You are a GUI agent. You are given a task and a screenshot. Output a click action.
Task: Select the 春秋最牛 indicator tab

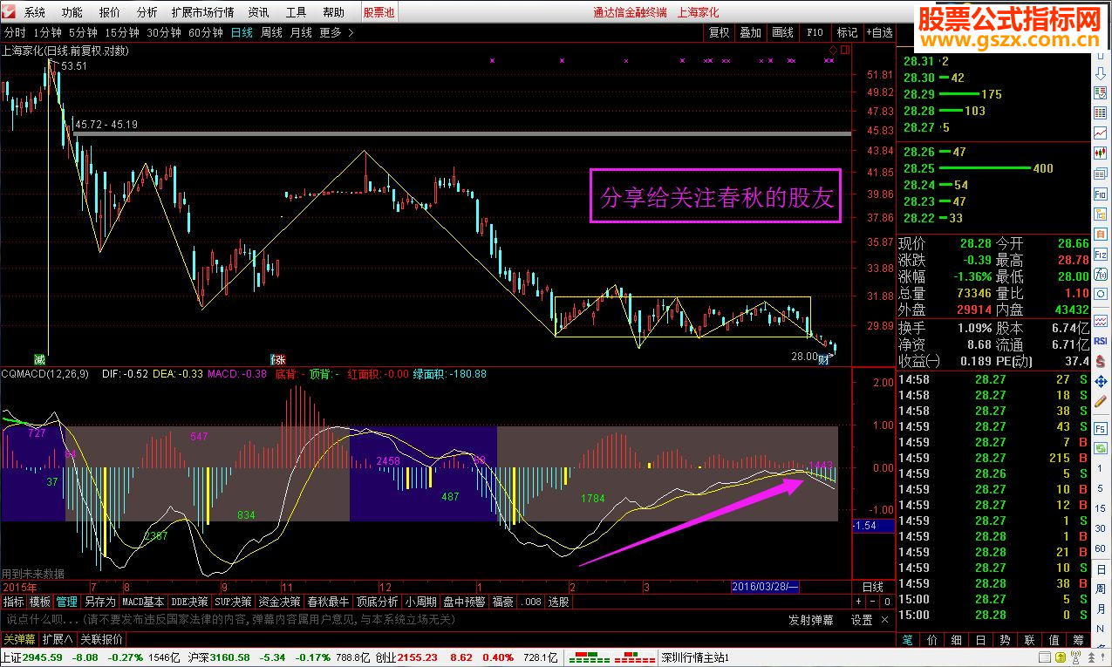click(x=328, y=602)
